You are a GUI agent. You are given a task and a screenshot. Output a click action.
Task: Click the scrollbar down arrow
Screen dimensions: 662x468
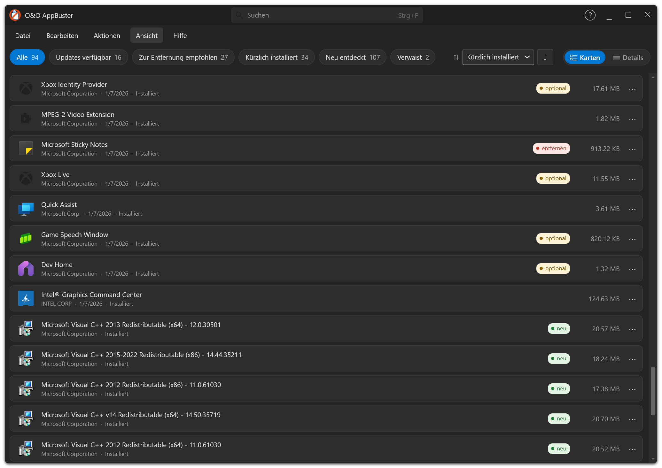(653, 459)
